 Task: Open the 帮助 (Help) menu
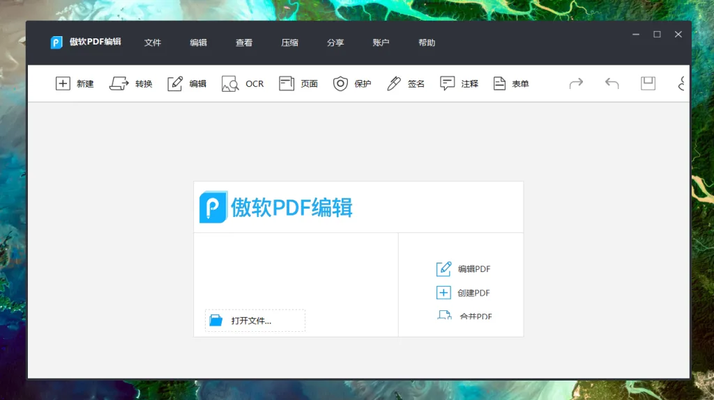tap(427, 42)
